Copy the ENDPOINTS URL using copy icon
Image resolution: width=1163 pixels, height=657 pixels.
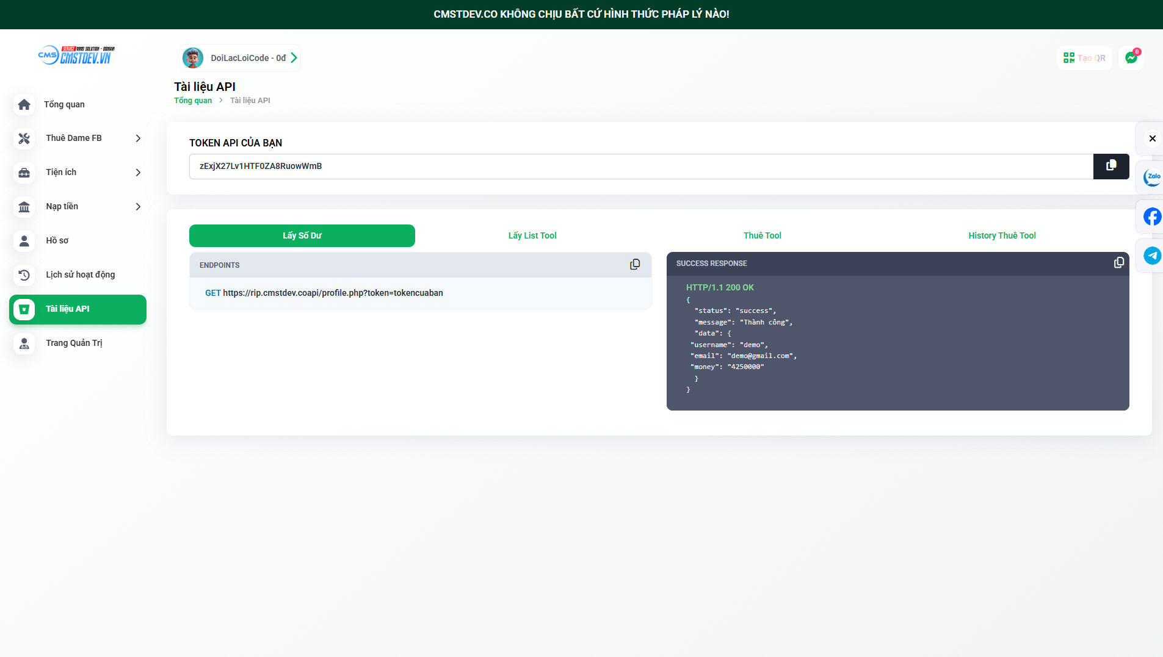point(635,265)
